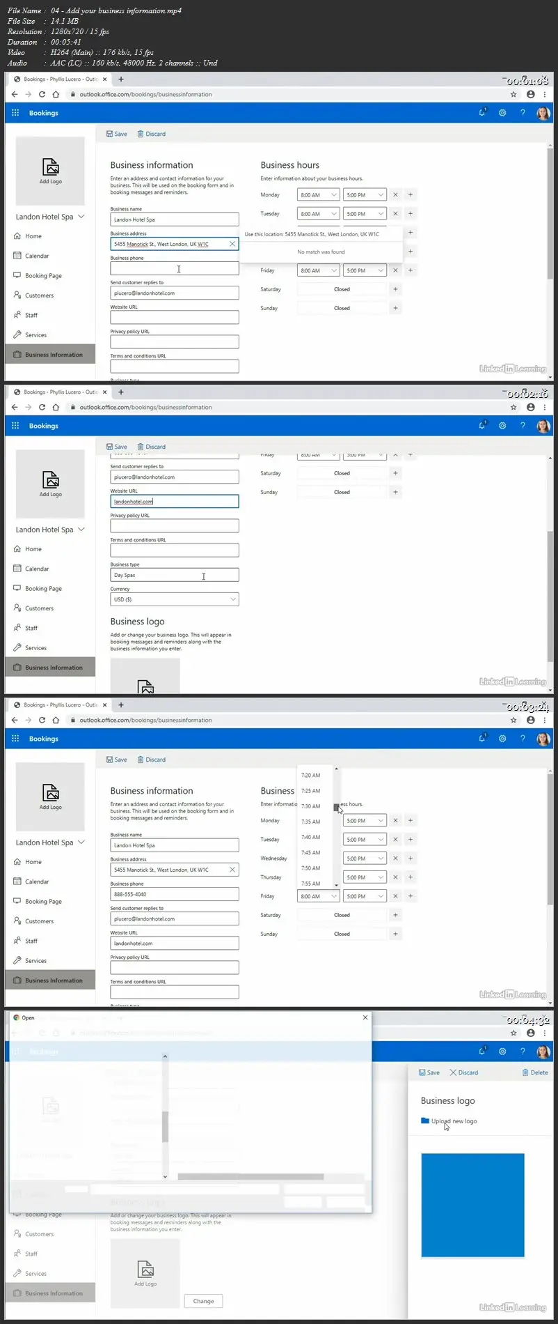Open notifications bell in 00:01:08 frame header

click(x=482, y=112)
